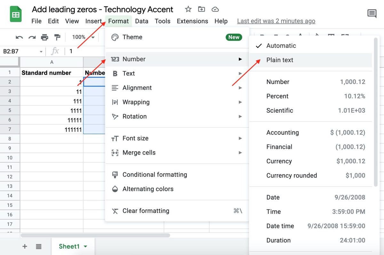Click the undo arrow in the toolbar
This screenshot has height=255, width=384.
19,37
